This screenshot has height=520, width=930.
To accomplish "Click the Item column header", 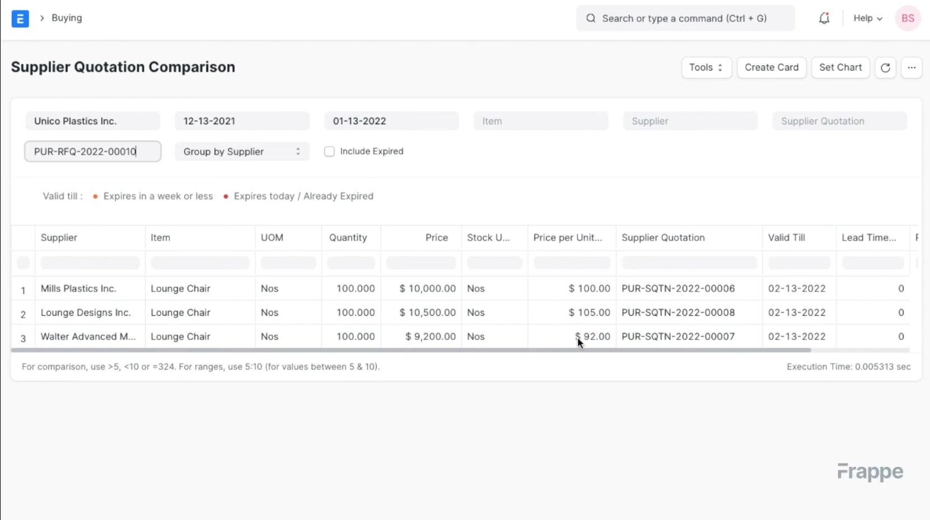I will 200,238.
